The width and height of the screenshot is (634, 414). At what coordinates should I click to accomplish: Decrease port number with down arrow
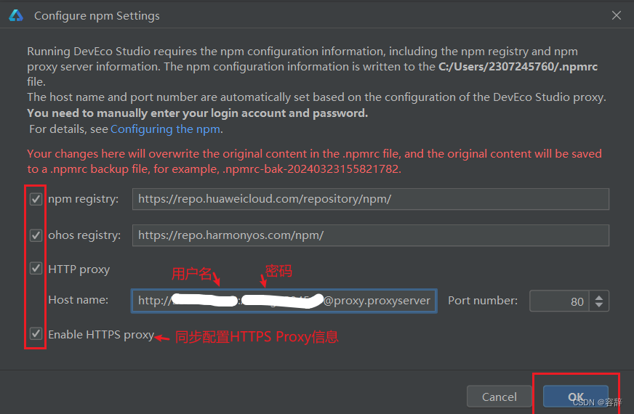599,306
